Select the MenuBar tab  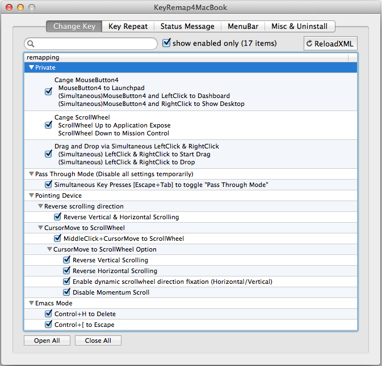point(243,26)
